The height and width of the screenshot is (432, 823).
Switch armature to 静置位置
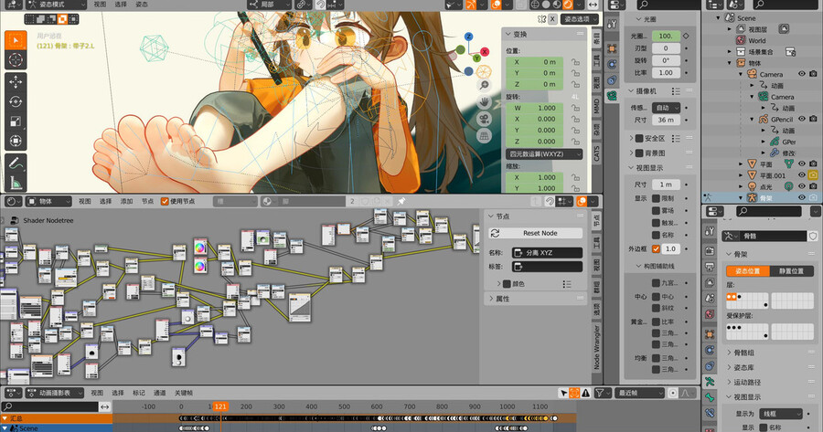(791, 271)
